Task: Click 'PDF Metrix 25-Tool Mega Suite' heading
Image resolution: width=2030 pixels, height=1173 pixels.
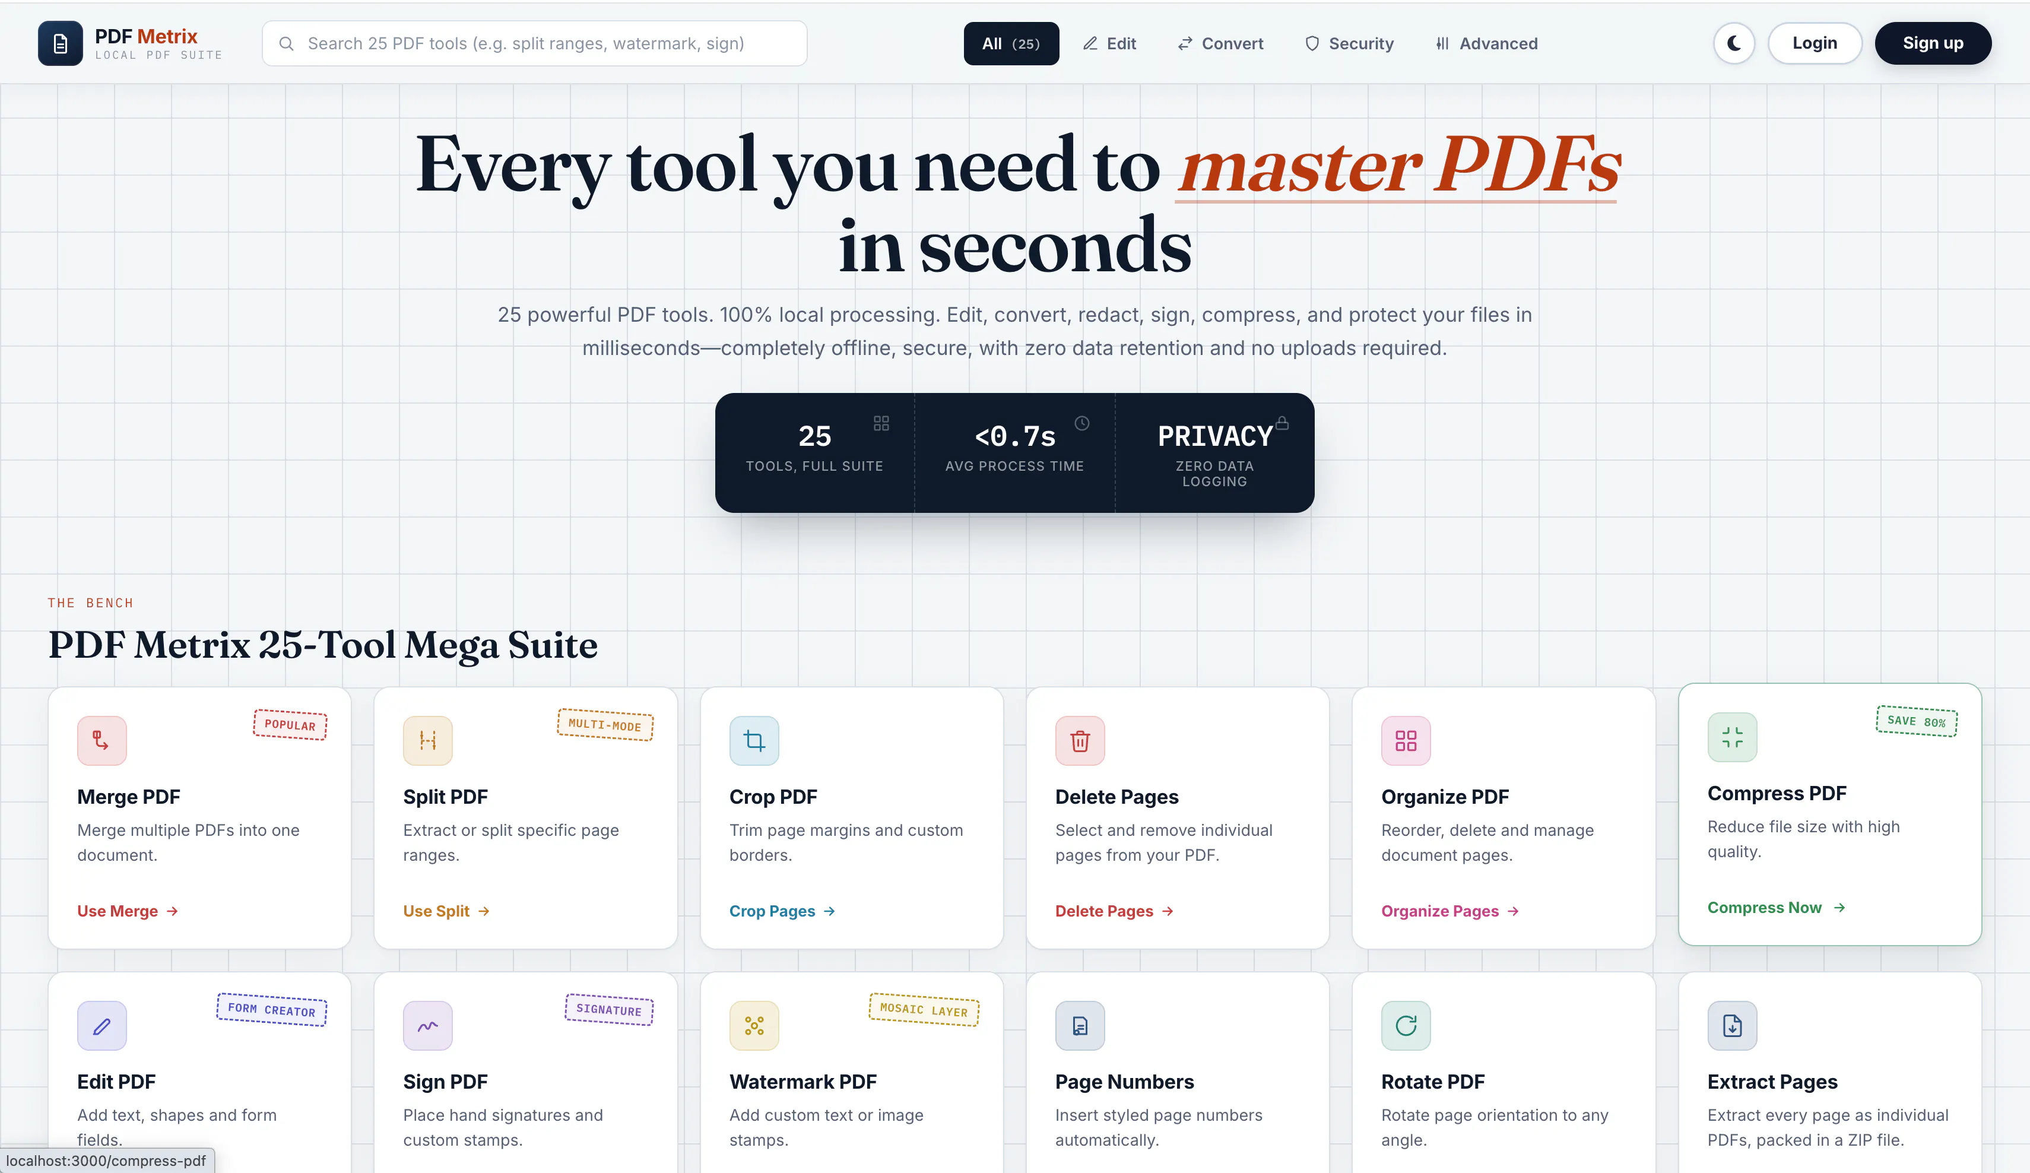Action: pos(323,645)
